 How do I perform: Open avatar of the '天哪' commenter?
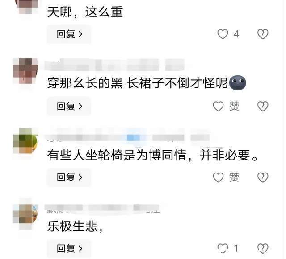[x=27, y=7]
